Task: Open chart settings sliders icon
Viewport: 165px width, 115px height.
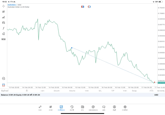Action: click(x=3, y=23)
